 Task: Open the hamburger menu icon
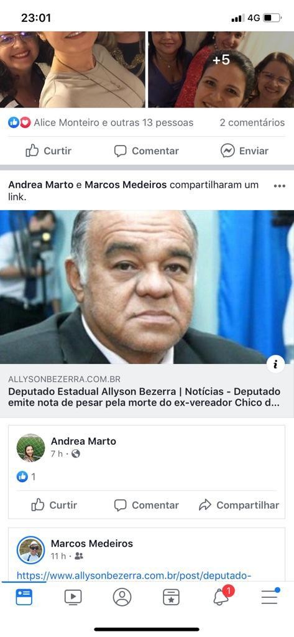[270, 597]
